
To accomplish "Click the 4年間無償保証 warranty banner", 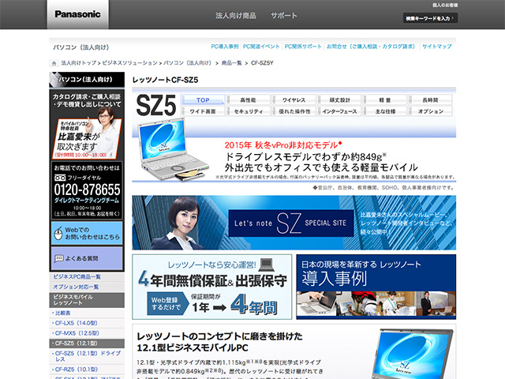I will [211, 286].
